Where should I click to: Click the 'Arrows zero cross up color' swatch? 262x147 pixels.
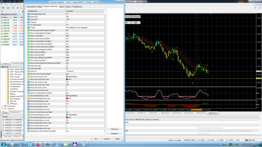tap(67, 76)
